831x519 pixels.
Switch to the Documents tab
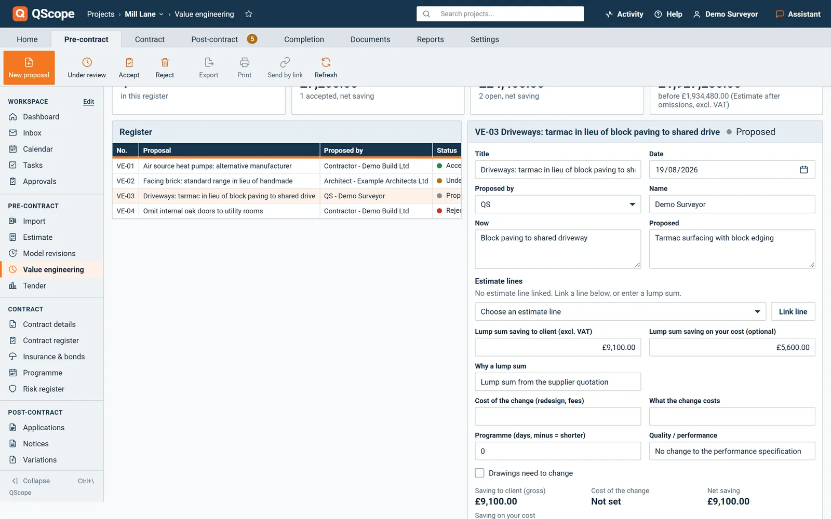coord(370,39)
